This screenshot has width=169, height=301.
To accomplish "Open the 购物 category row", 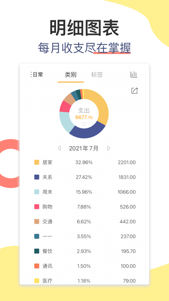I will point(85,207).
